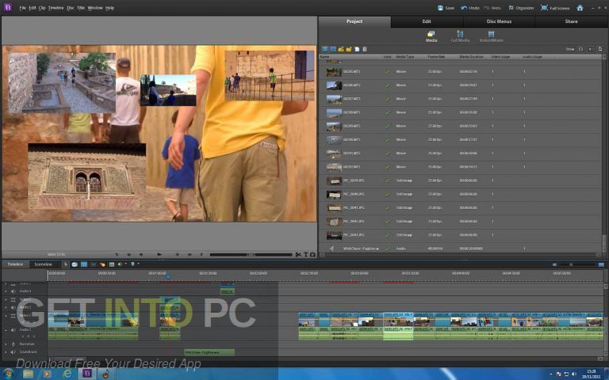The width and height of the screenshot is (609, 380).
Task: Open the InstantMovie panel
Action: pos(492,36)
